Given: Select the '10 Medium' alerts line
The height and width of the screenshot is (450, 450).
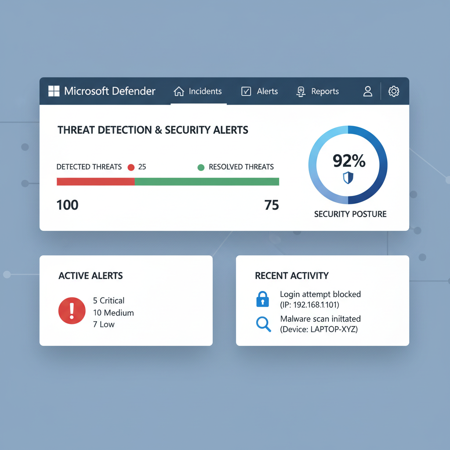Looking at the screenshot, I should tap(113, 312).
